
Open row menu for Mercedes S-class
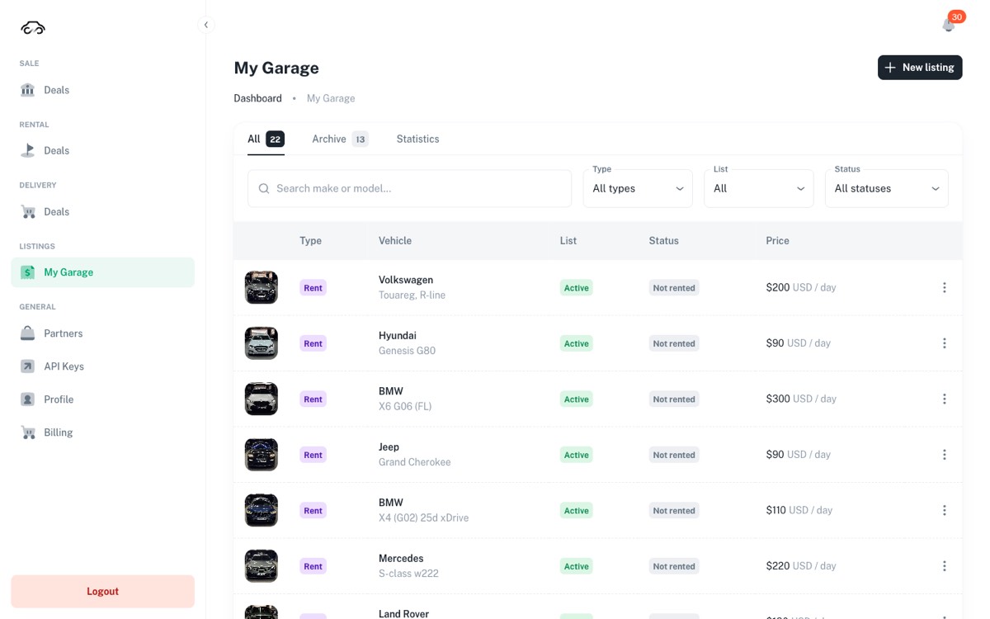[x=945, y=566]
